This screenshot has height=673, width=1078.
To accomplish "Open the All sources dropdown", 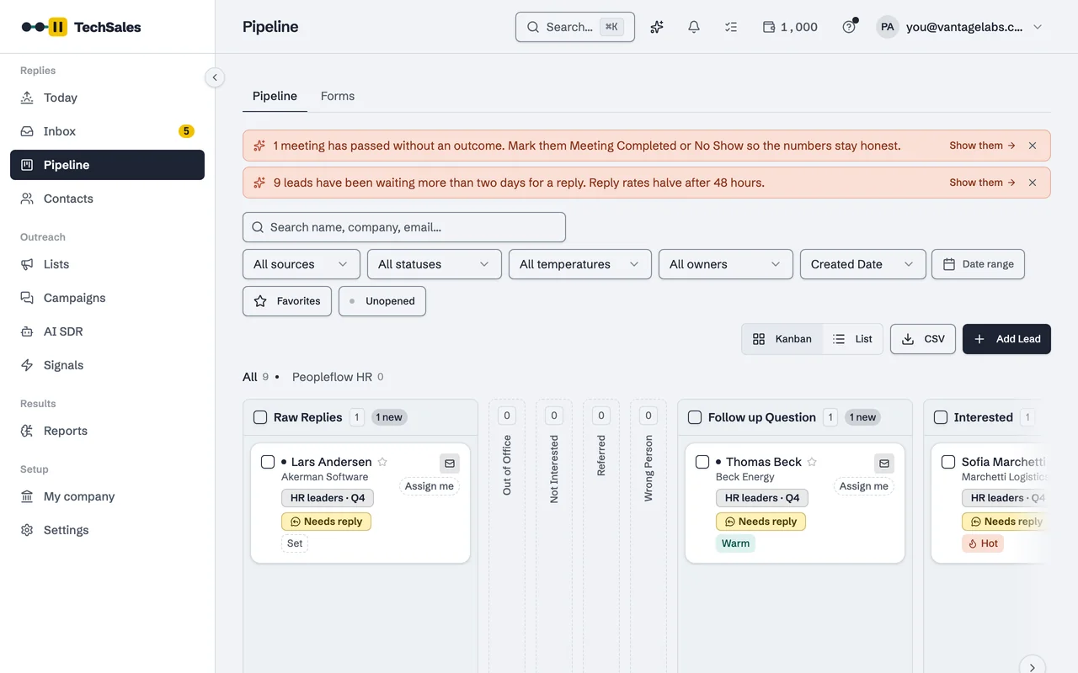I will (302, 264).
